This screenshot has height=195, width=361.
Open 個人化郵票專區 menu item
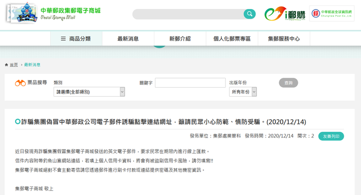pos(232,39)
